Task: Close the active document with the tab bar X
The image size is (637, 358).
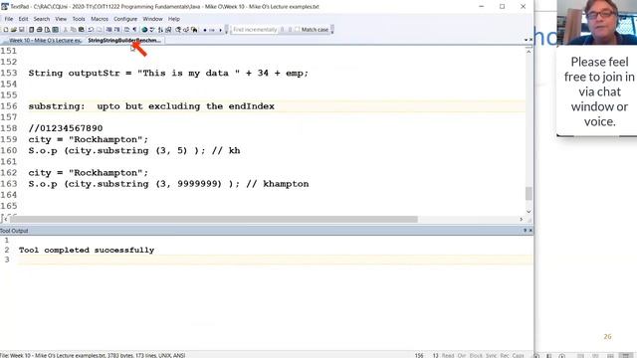Action: [x=531, y=40]
